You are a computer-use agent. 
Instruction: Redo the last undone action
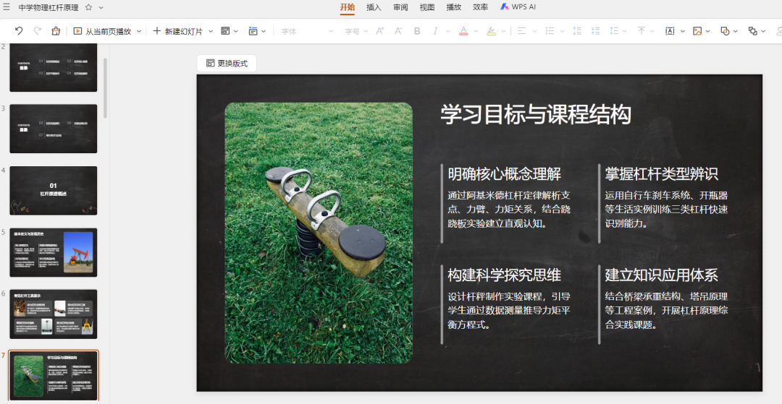[x=38, y=31]
